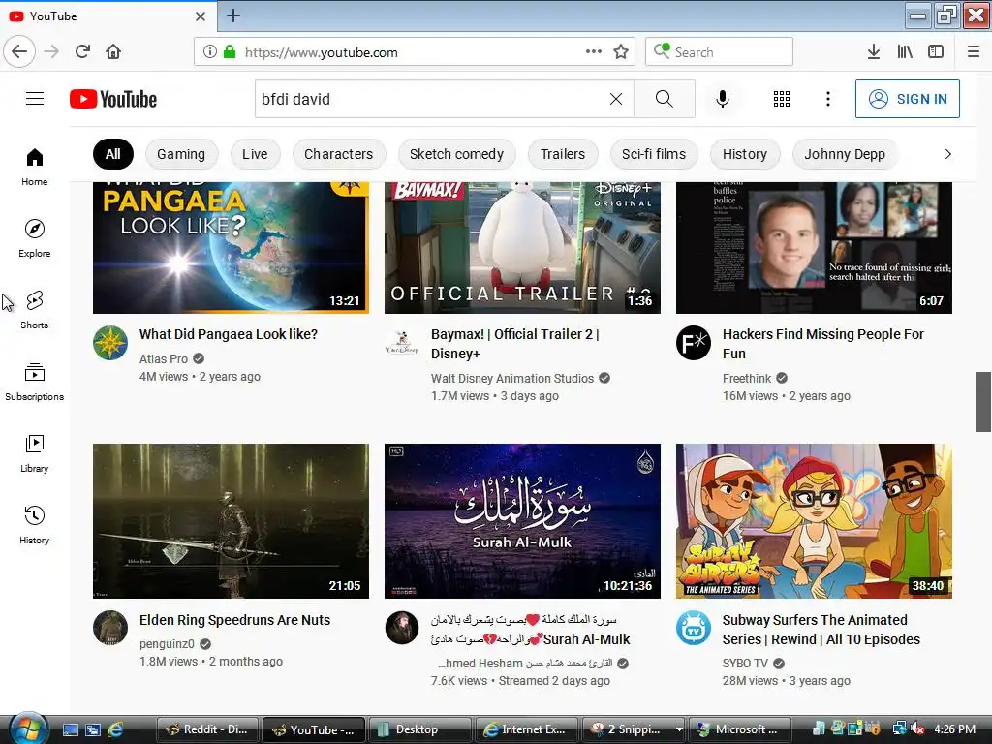
Task: Open the YouTube hamburger guide menu
Action: pyautogui.click(x=35, y=99)
